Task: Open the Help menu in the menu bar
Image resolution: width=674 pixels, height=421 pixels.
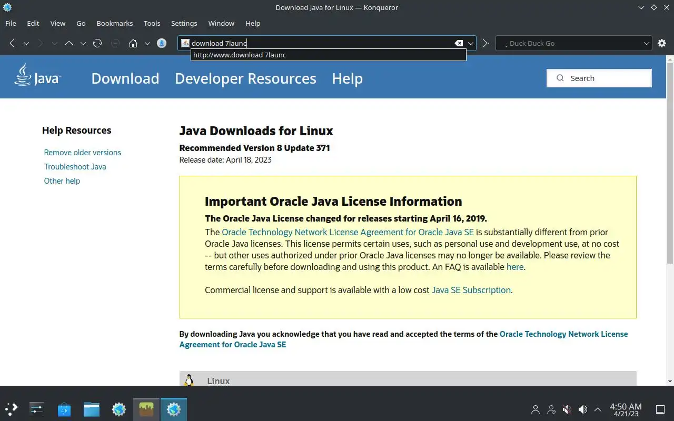Action: coord(253,23)
